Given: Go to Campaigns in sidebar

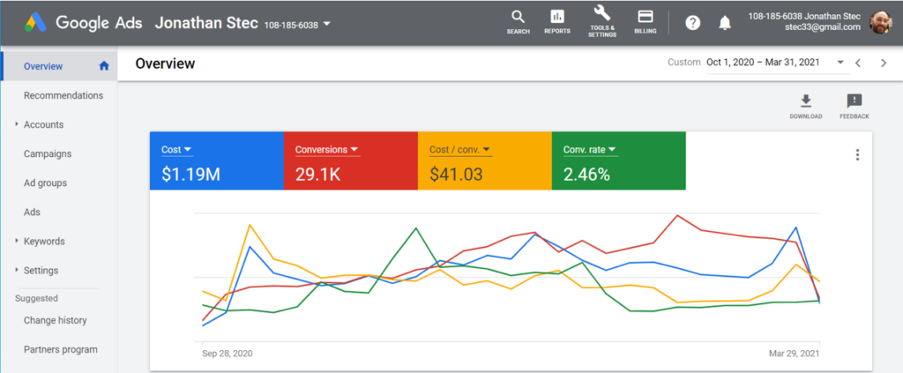Looking at the screenshot, I should coord(48,153).
